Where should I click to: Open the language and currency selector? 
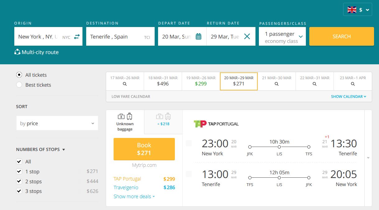pyautogui.click(x=358, y=10)
